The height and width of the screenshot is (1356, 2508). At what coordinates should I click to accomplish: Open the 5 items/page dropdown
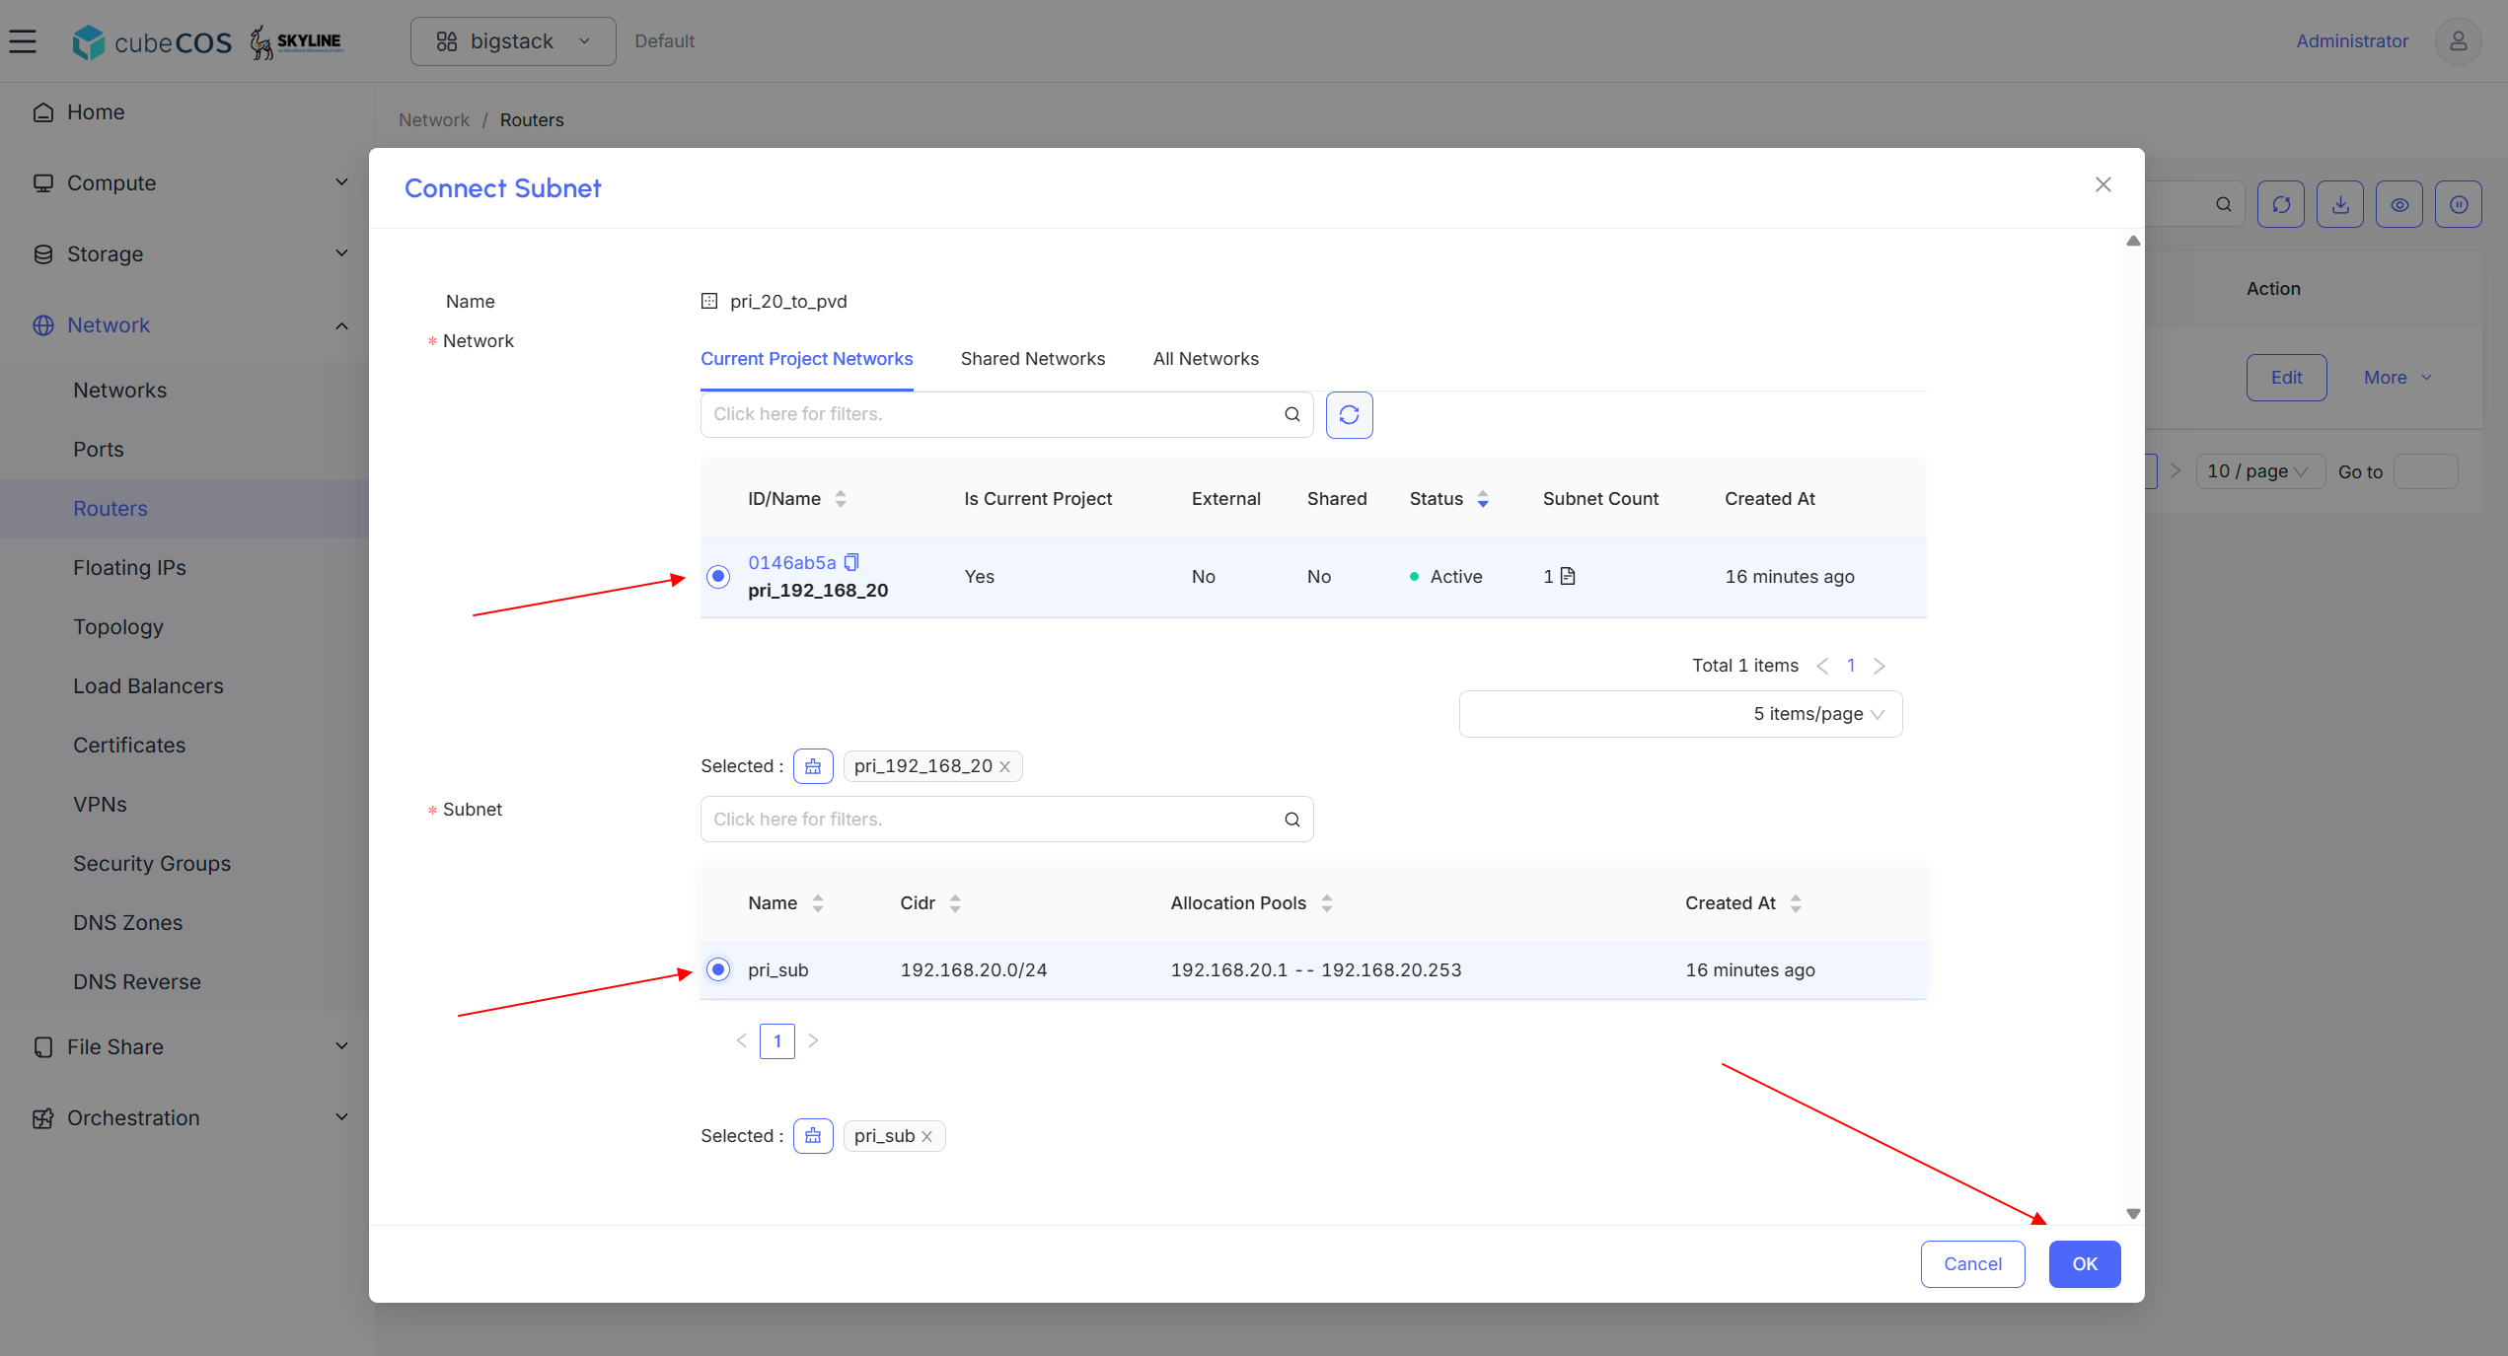[1680, 714]
